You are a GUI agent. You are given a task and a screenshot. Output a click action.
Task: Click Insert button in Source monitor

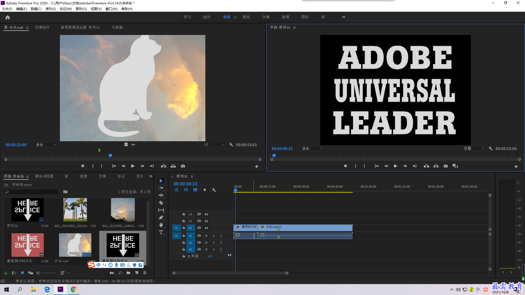[164, 166]
